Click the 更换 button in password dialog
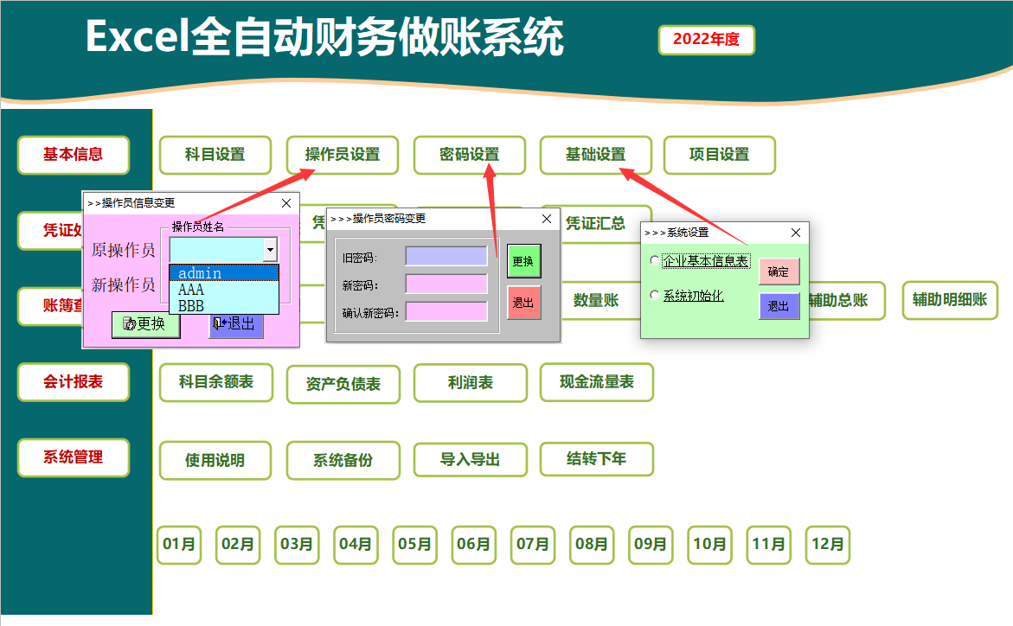This screenshot has width=1013, height=626. tap(523, 260)
